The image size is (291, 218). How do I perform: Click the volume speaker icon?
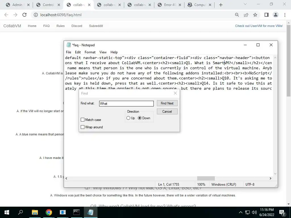254,212
